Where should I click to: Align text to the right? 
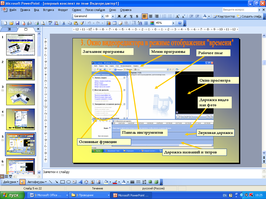pos(157,16)
